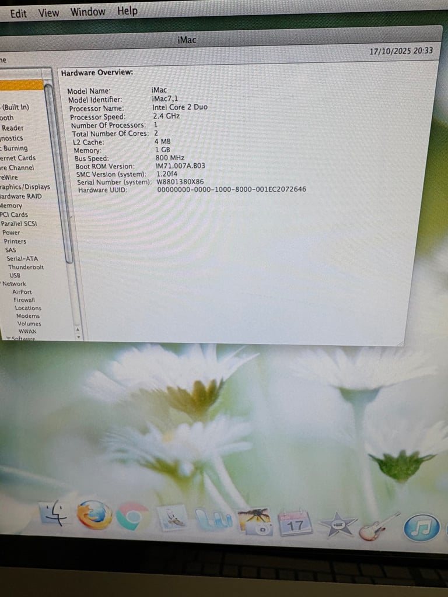Image resolution: width=448 pixels, height=597 pixels.
Task: Click the 1 GB memory value
Action: (x=163, y=150)
